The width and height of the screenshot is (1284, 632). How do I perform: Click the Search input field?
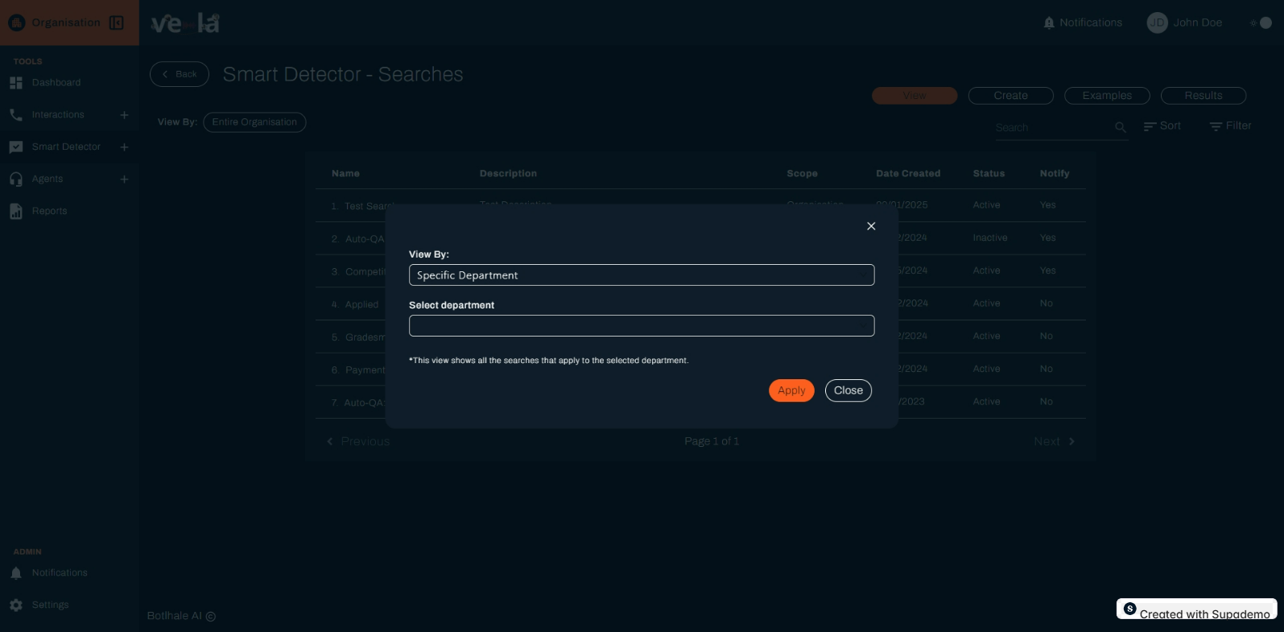tap(1053, 128)
